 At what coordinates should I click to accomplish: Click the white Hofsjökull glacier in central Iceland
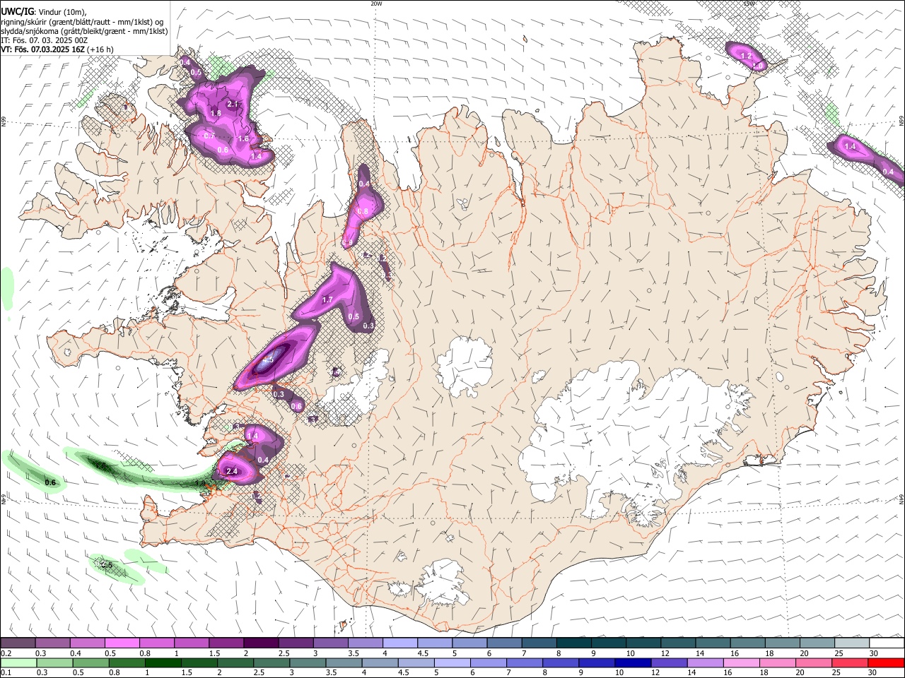465,366
